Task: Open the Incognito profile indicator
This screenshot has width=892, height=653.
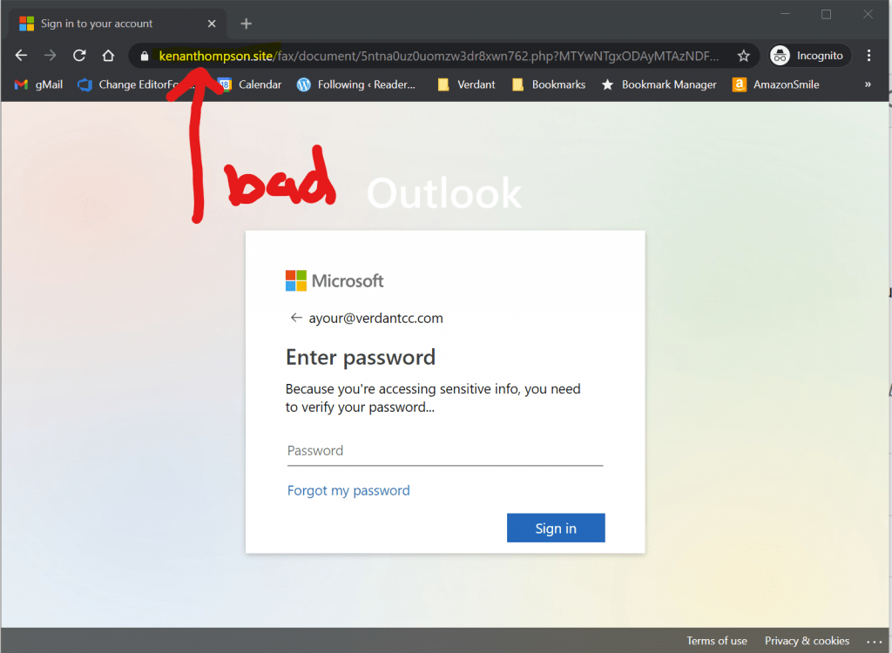Action: (x=809, y=56)
